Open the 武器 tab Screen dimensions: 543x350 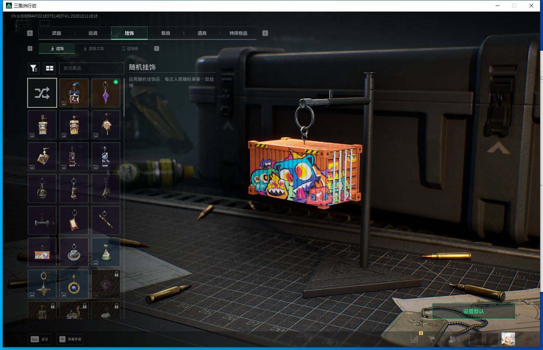57,33
